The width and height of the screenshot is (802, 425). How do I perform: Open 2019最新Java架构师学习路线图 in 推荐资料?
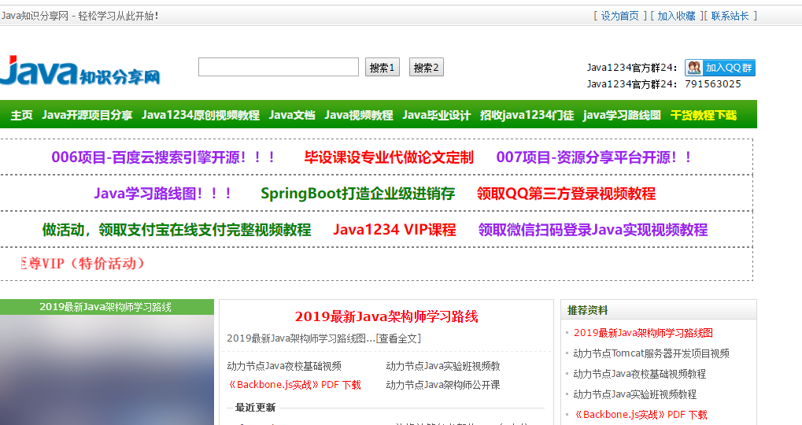coord(643,333)
